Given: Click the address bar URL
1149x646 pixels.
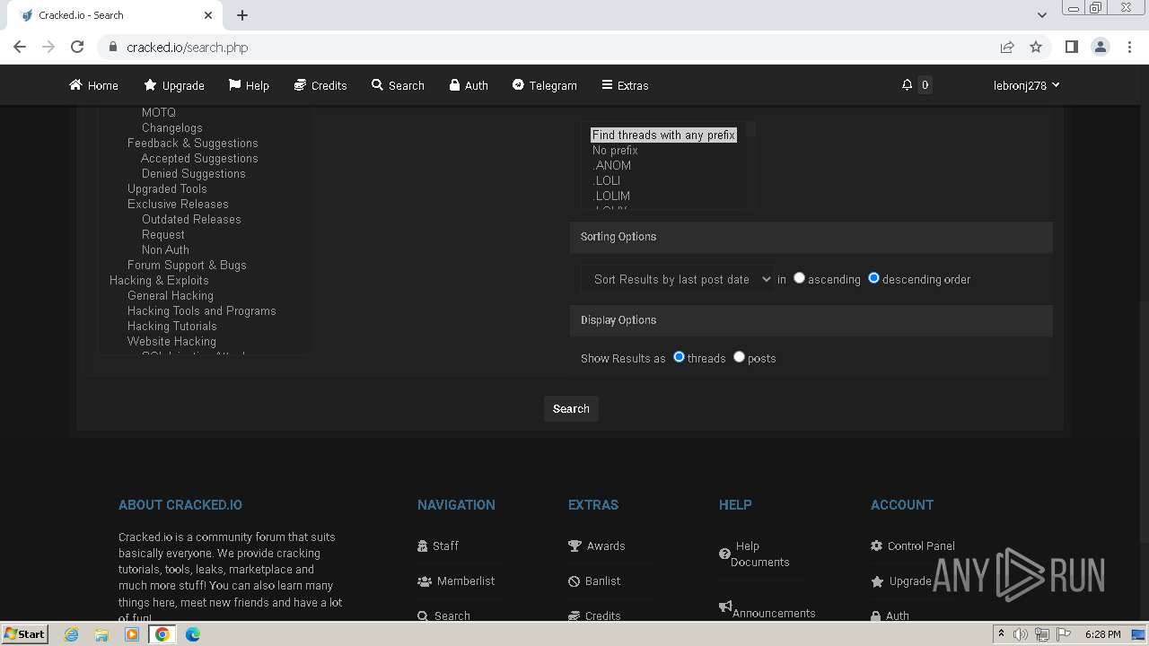Looking at the screenshot, I should click(187, 47).
